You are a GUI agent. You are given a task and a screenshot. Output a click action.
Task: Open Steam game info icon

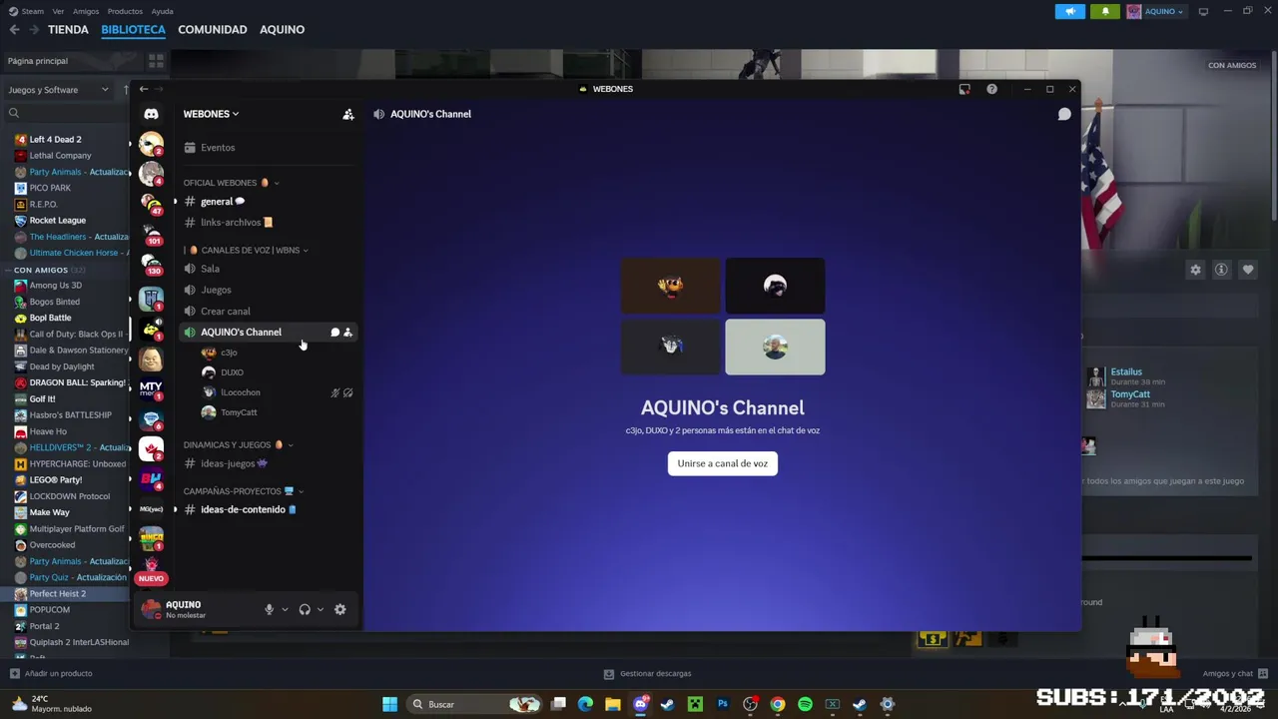pyautogui.click(x=1221, y=270)
